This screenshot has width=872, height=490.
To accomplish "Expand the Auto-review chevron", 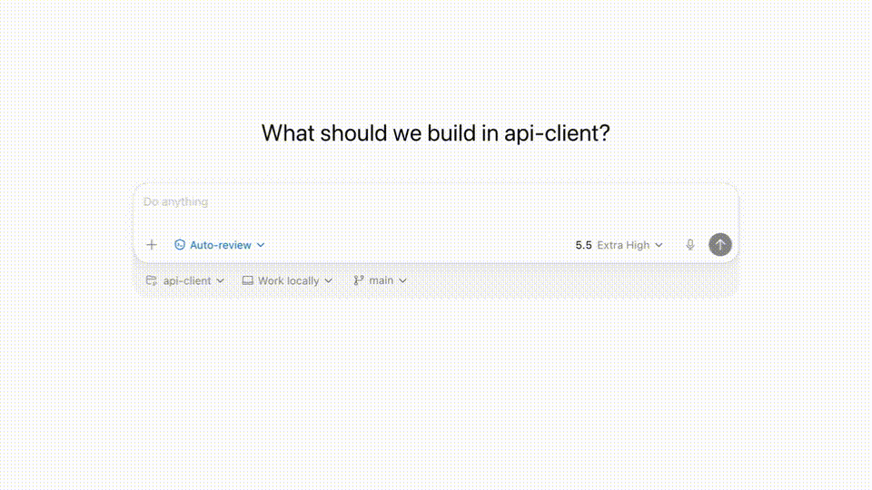I will [261, 245].
